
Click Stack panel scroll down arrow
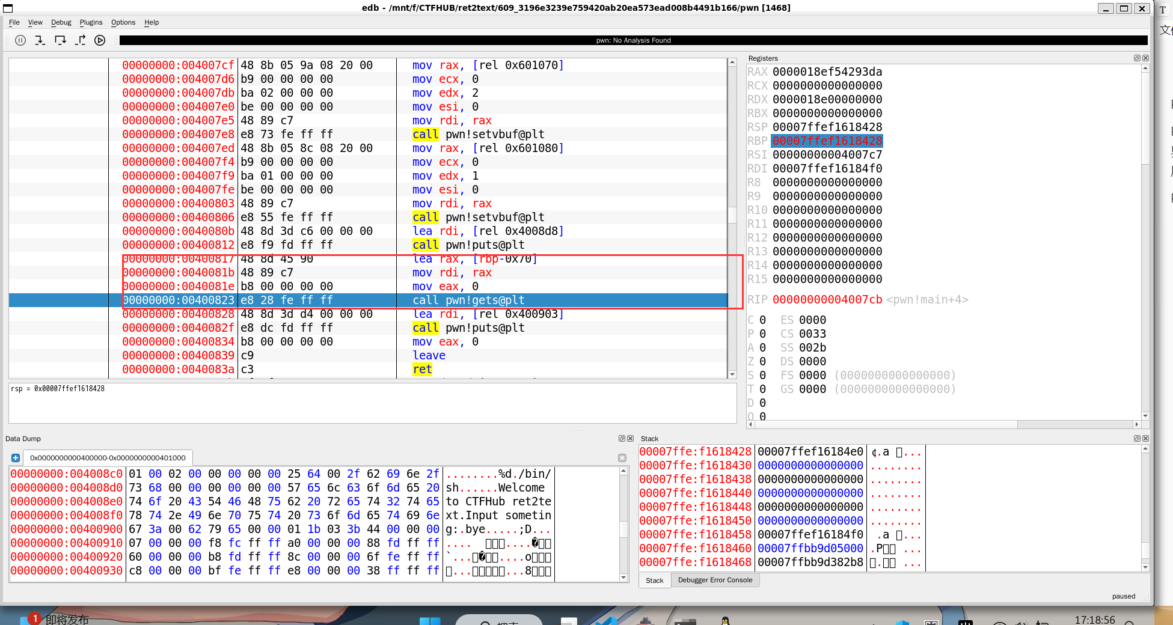(x=1145, y=567)
